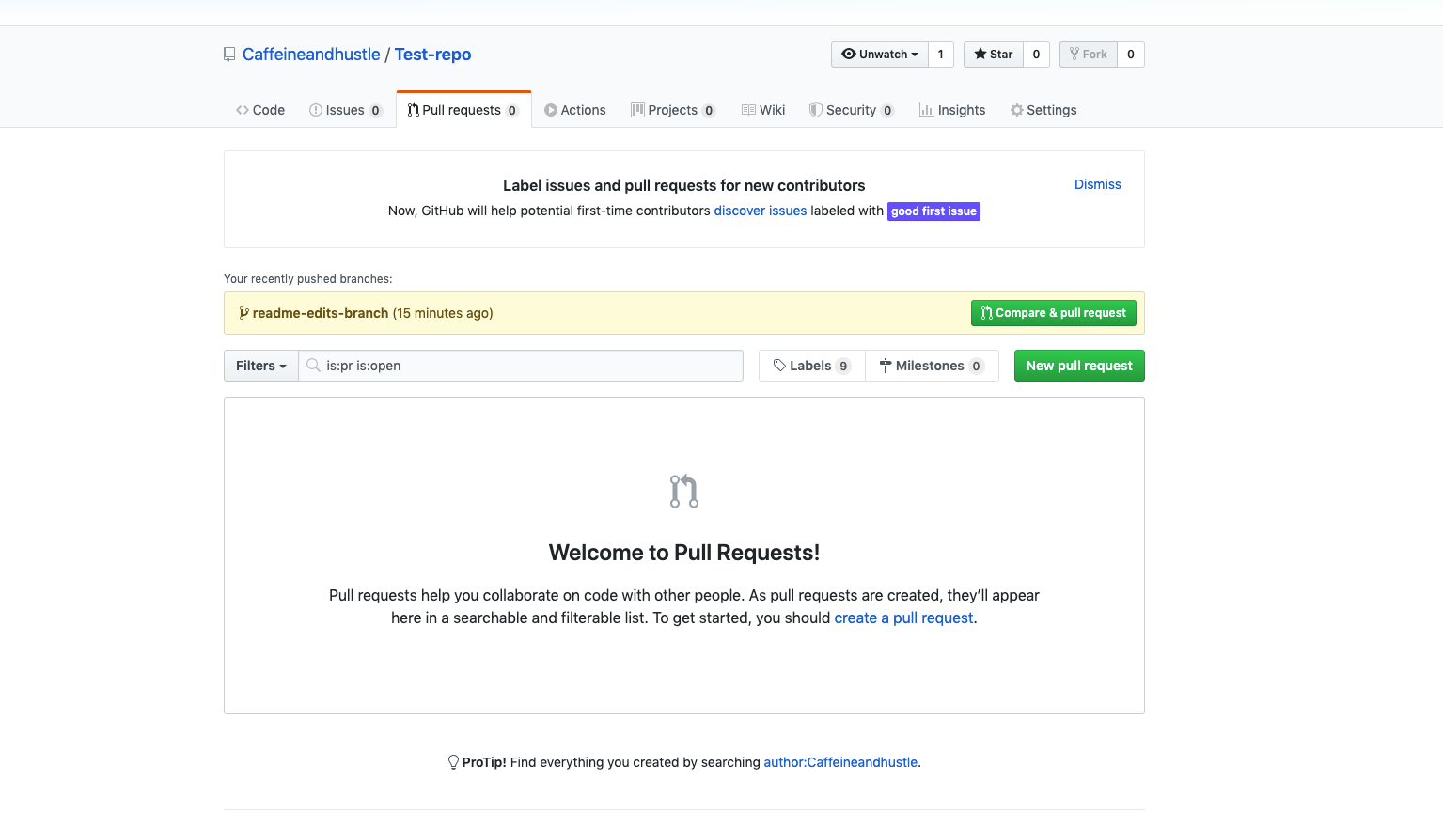Focus the is:pr is:open search field
This screenshot has height=813, width=1443.
click(521, 366)
